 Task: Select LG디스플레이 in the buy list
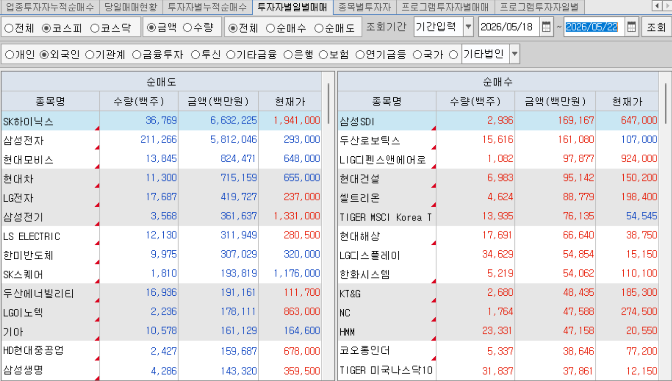point(498,255)
